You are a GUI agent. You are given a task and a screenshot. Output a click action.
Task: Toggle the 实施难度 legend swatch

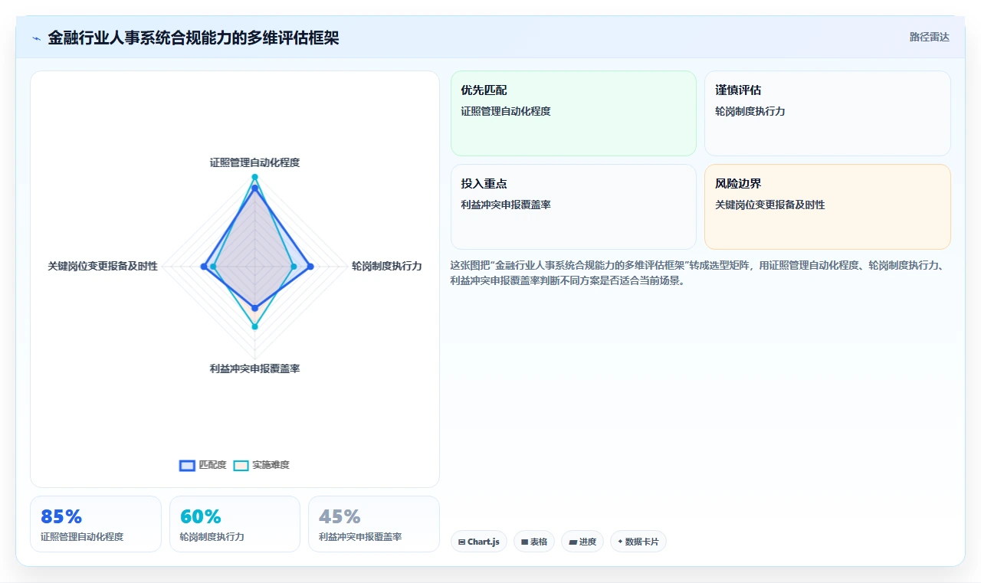tap(241, 465)
